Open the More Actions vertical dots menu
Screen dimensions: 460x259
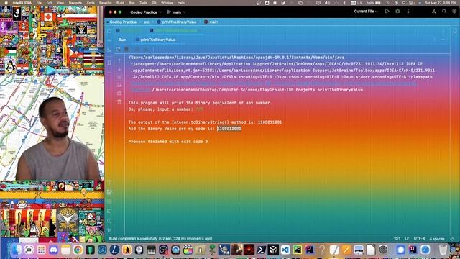click(x=408, y=12)
